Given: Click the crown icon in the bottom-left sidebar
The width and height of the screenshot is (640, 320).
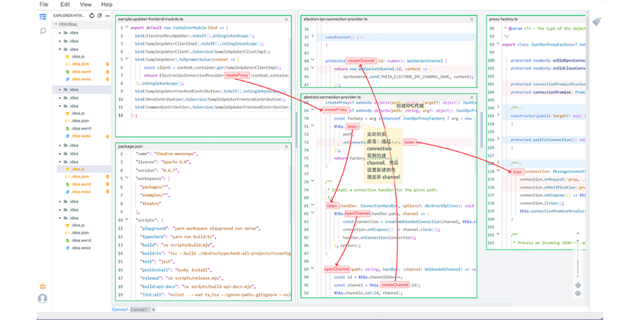Looking at the screenshot, I should (x=42, y=286).
